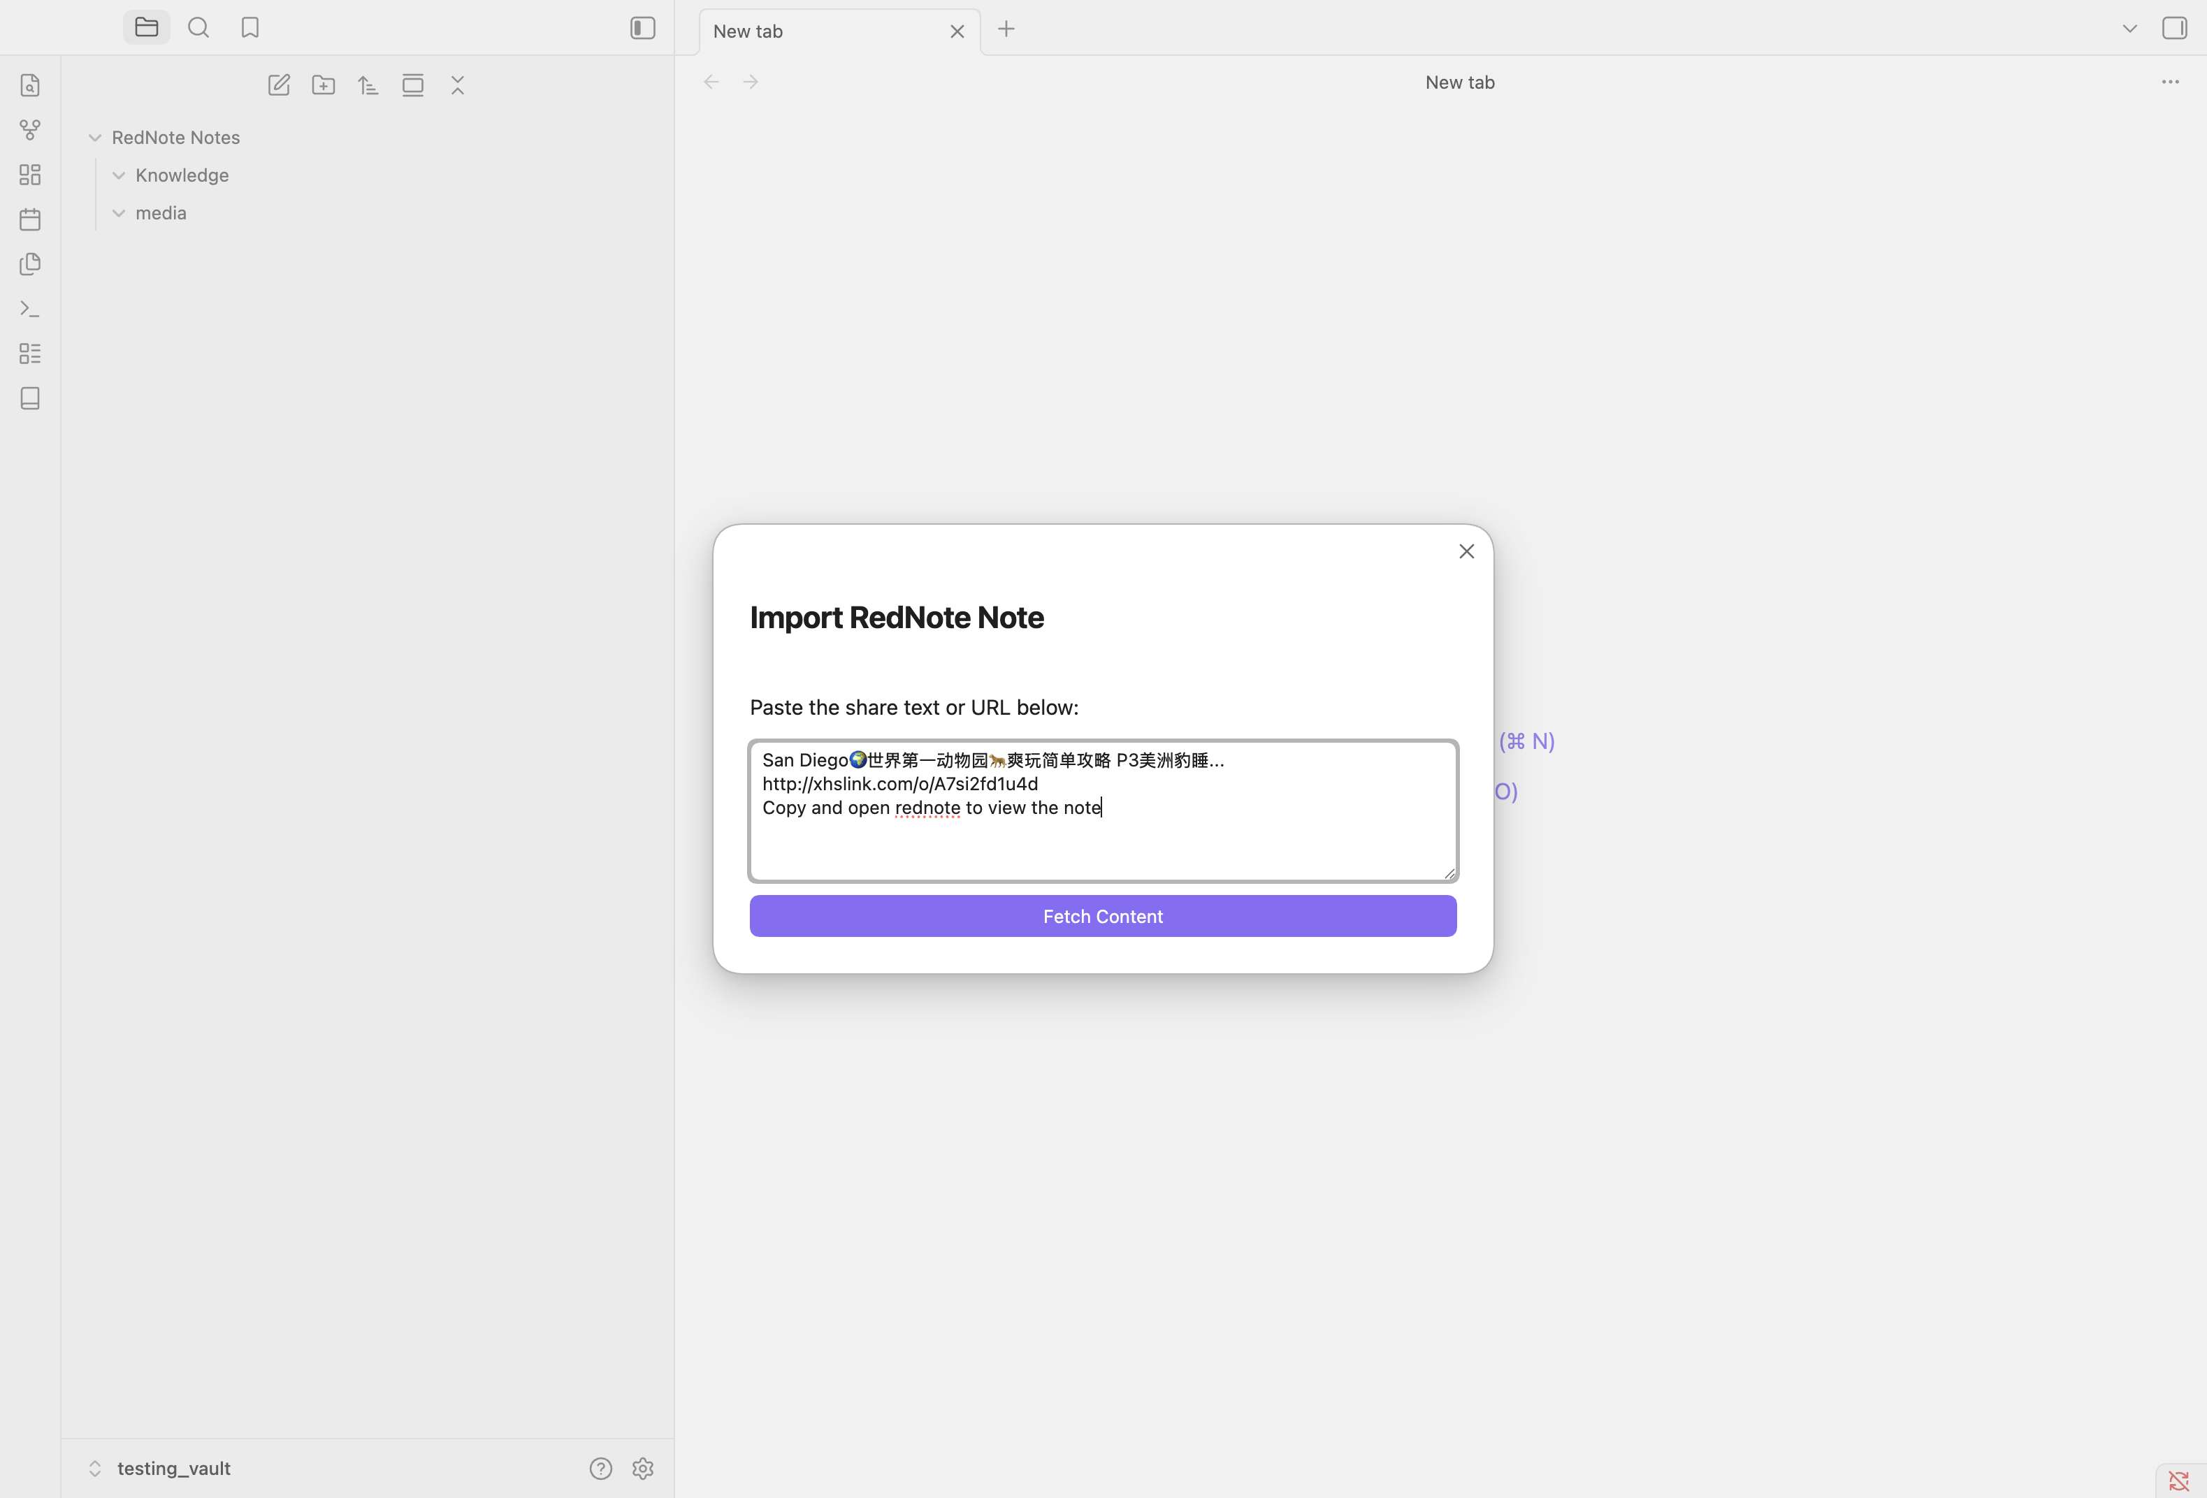This screenshot has height=1498, width=2207.
Task: Open command palette ribbon icon
Action: pos(30,309)
